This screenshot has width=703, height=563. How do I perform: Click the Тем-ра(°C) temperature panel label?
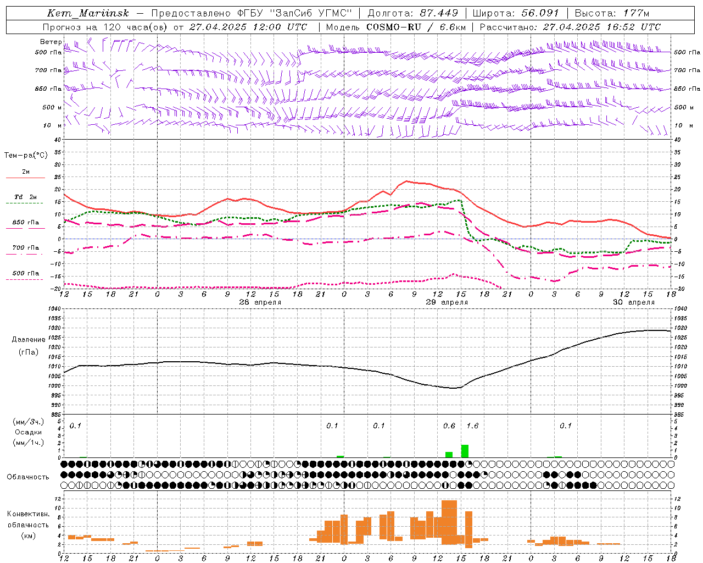tap(26, 156)
